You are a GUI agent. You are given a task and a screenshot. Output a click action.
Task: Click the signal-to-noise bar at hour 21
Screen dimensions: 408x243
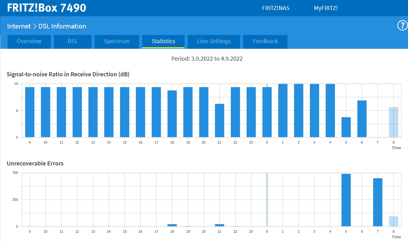click(x=219, y=120)
